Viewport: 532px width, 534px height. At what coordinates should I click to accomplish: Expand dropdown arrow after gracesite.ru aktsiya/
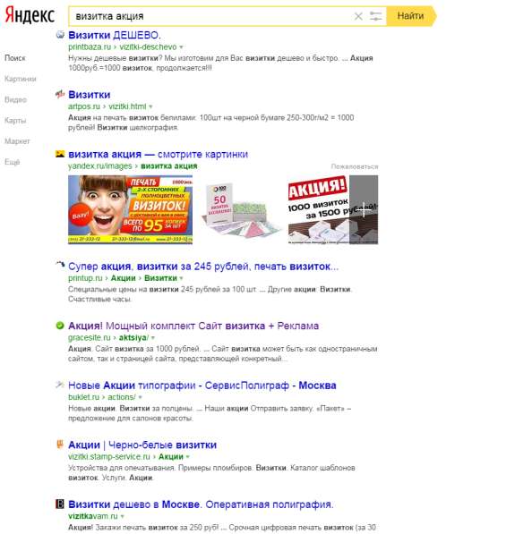[x=153, y=338]
